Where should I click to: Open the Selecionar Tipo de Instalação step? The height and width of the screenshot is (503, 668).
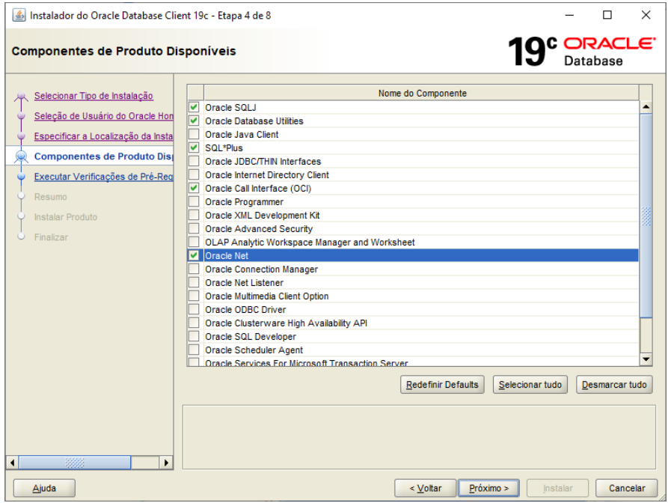[94, 96]
